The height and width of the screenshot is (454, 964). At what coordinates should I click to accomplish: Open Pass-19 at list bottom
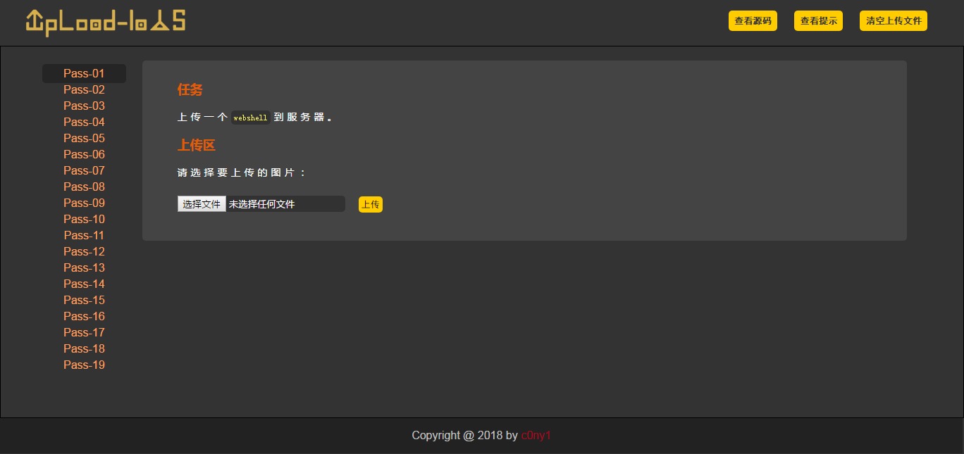[84, 365]
